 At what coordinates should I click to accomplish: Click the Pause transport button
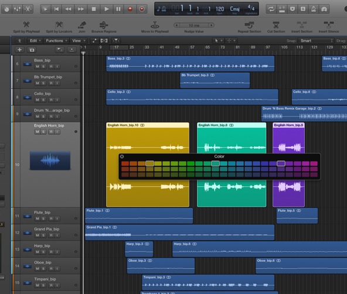(x=118, y=9)
